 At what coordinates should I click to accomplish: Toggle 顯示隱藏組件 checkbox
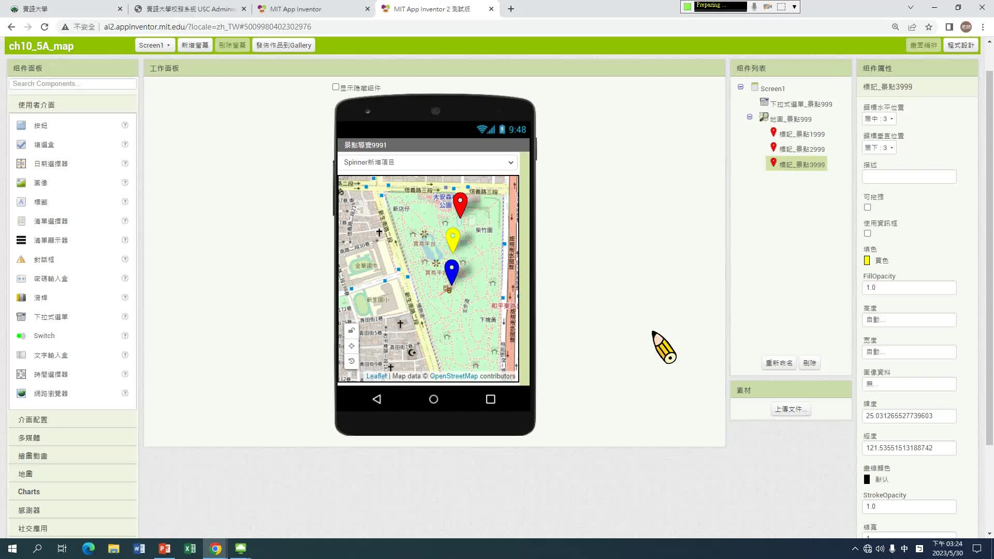[335, 87]
